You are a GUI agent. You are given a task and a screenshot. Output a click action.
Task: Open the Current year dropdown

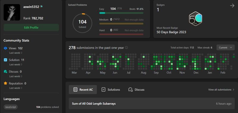pos(226,47)
